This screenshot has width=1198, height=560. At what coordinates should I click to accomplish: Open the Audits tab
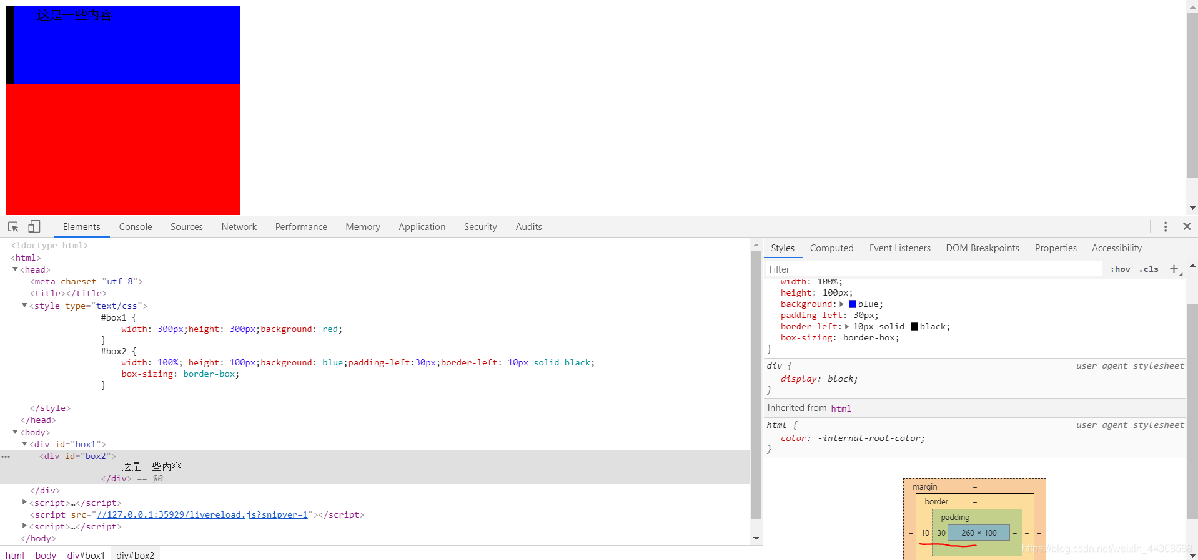coord(529,227)
